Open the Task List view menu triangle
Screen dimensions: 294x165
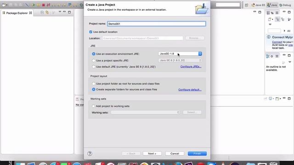click(270, 24)
